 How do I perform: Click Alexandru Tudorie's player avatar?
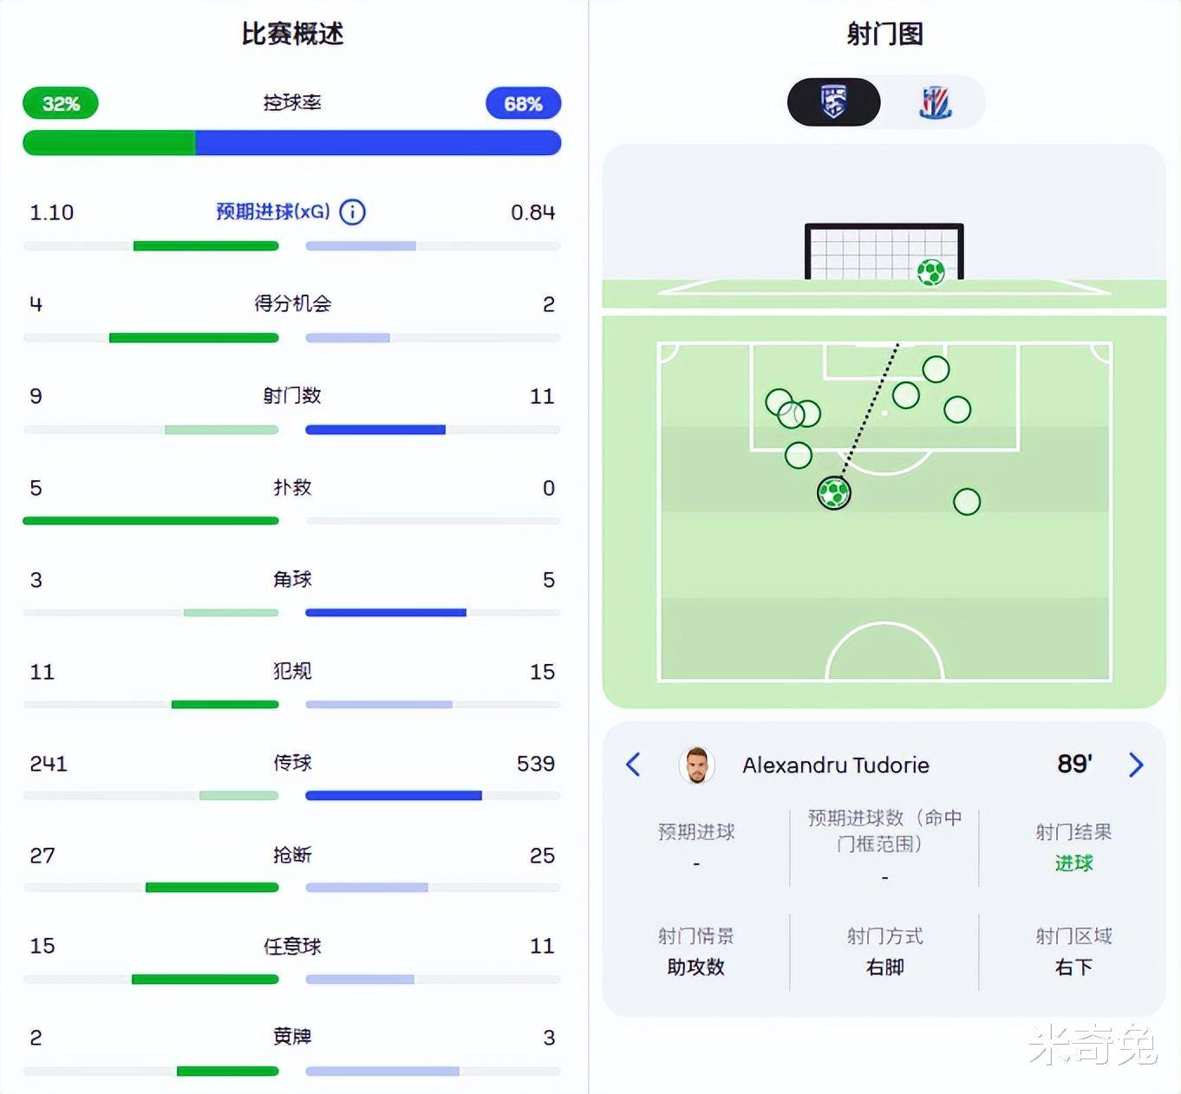(696, 765)
